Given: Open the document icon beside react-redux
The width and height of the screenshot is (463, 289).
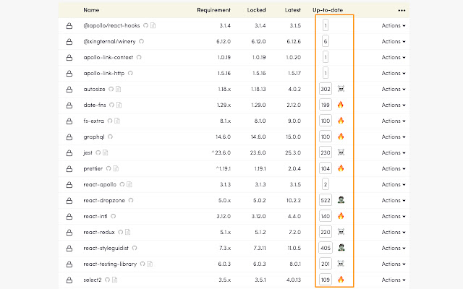Looking at the screenshot, I should pos(127,232).
